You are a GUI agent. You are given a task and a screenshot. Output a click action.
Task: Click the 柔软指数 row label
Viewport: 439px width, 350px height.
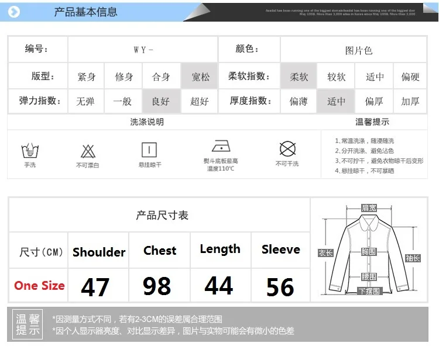[249, 76]
